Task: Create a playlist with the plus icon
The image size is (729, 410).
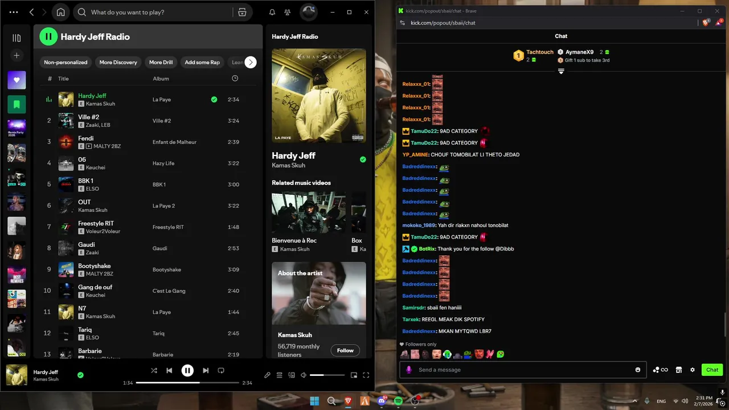Action: click(17, 55)
